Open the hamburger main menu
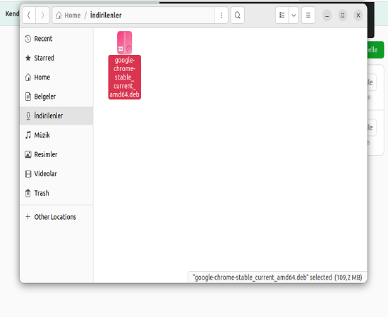 [308, 15]
